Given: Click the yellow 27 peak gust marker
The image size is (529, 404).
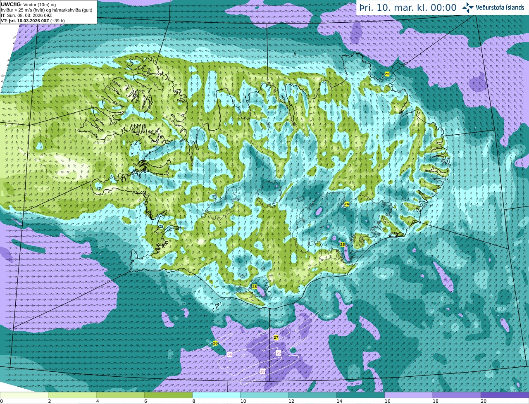Looking at the screenshot, I should (x=276, y=337).
